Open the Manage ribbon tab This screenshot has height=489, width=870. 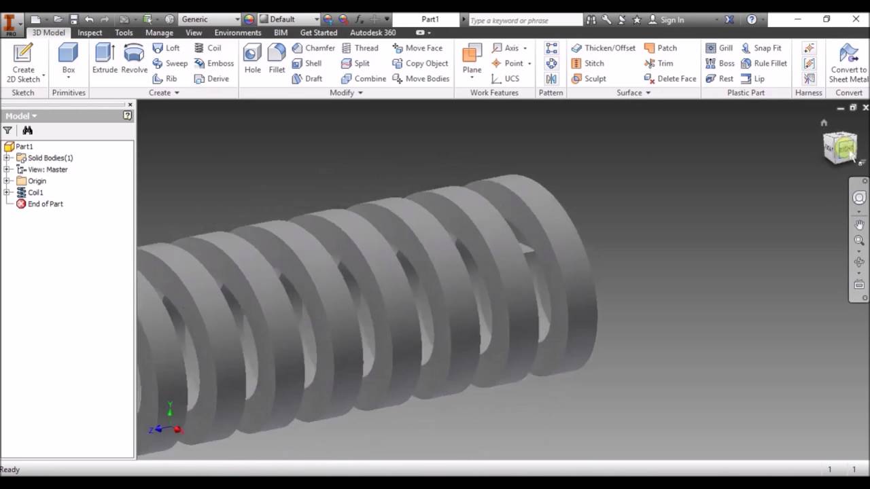pos(159,33)
